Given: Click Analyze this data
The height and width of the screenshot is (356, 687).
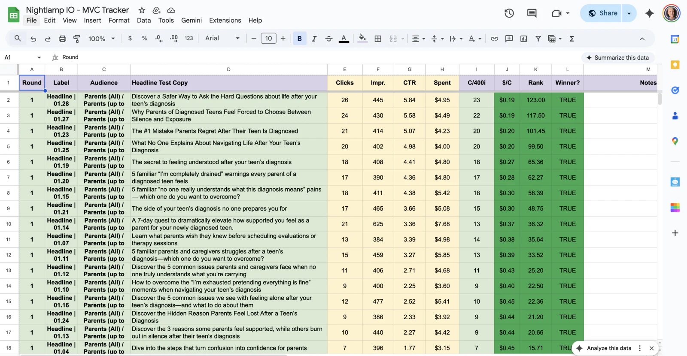Looking at the screenshot, I should (x=604, y=348).
